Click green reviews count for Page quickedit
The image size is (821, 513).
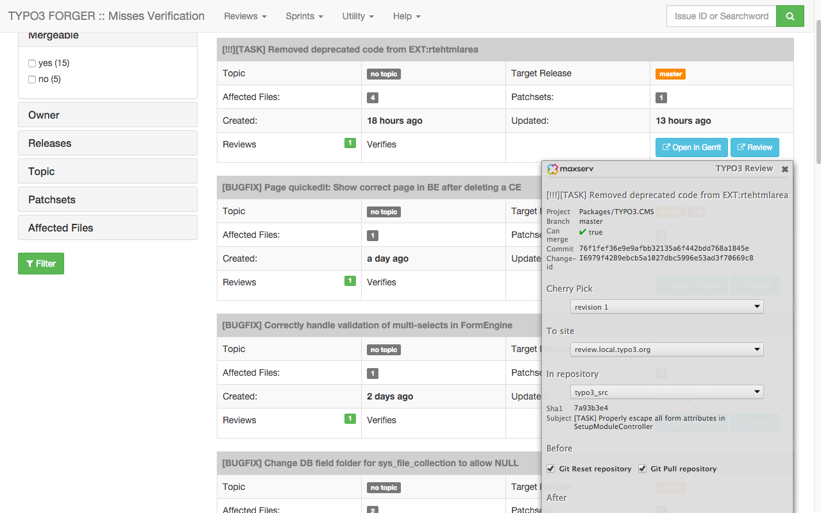click(350, 281)
